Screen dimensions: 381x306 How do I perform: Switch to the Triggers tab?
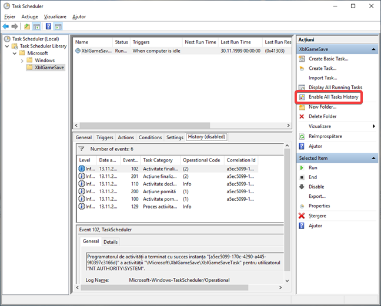coord(105,137)
